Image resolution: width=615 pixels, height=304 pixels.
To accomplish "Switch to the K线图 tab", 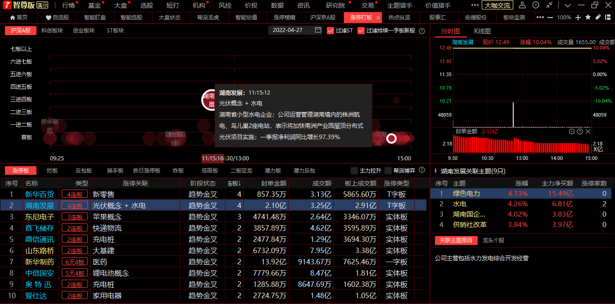I will tap(482, 31).
